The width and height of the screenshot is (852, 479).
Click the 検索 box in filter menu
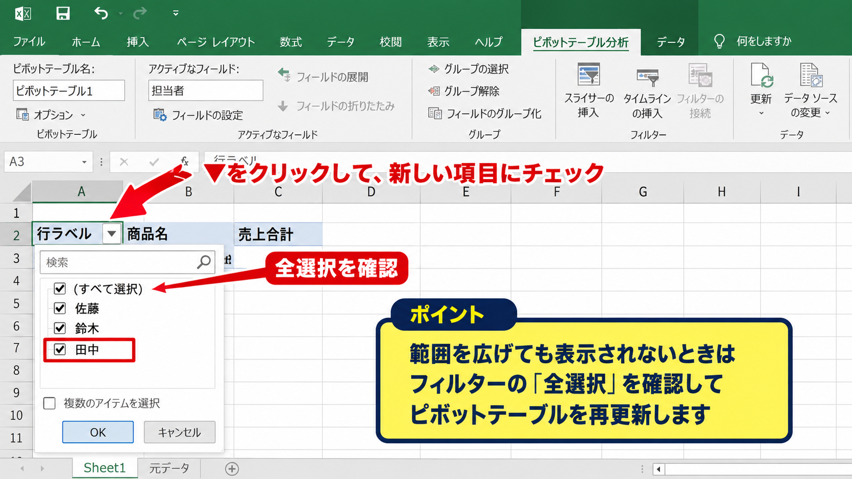pyautogui.click(x=127, y=262)
